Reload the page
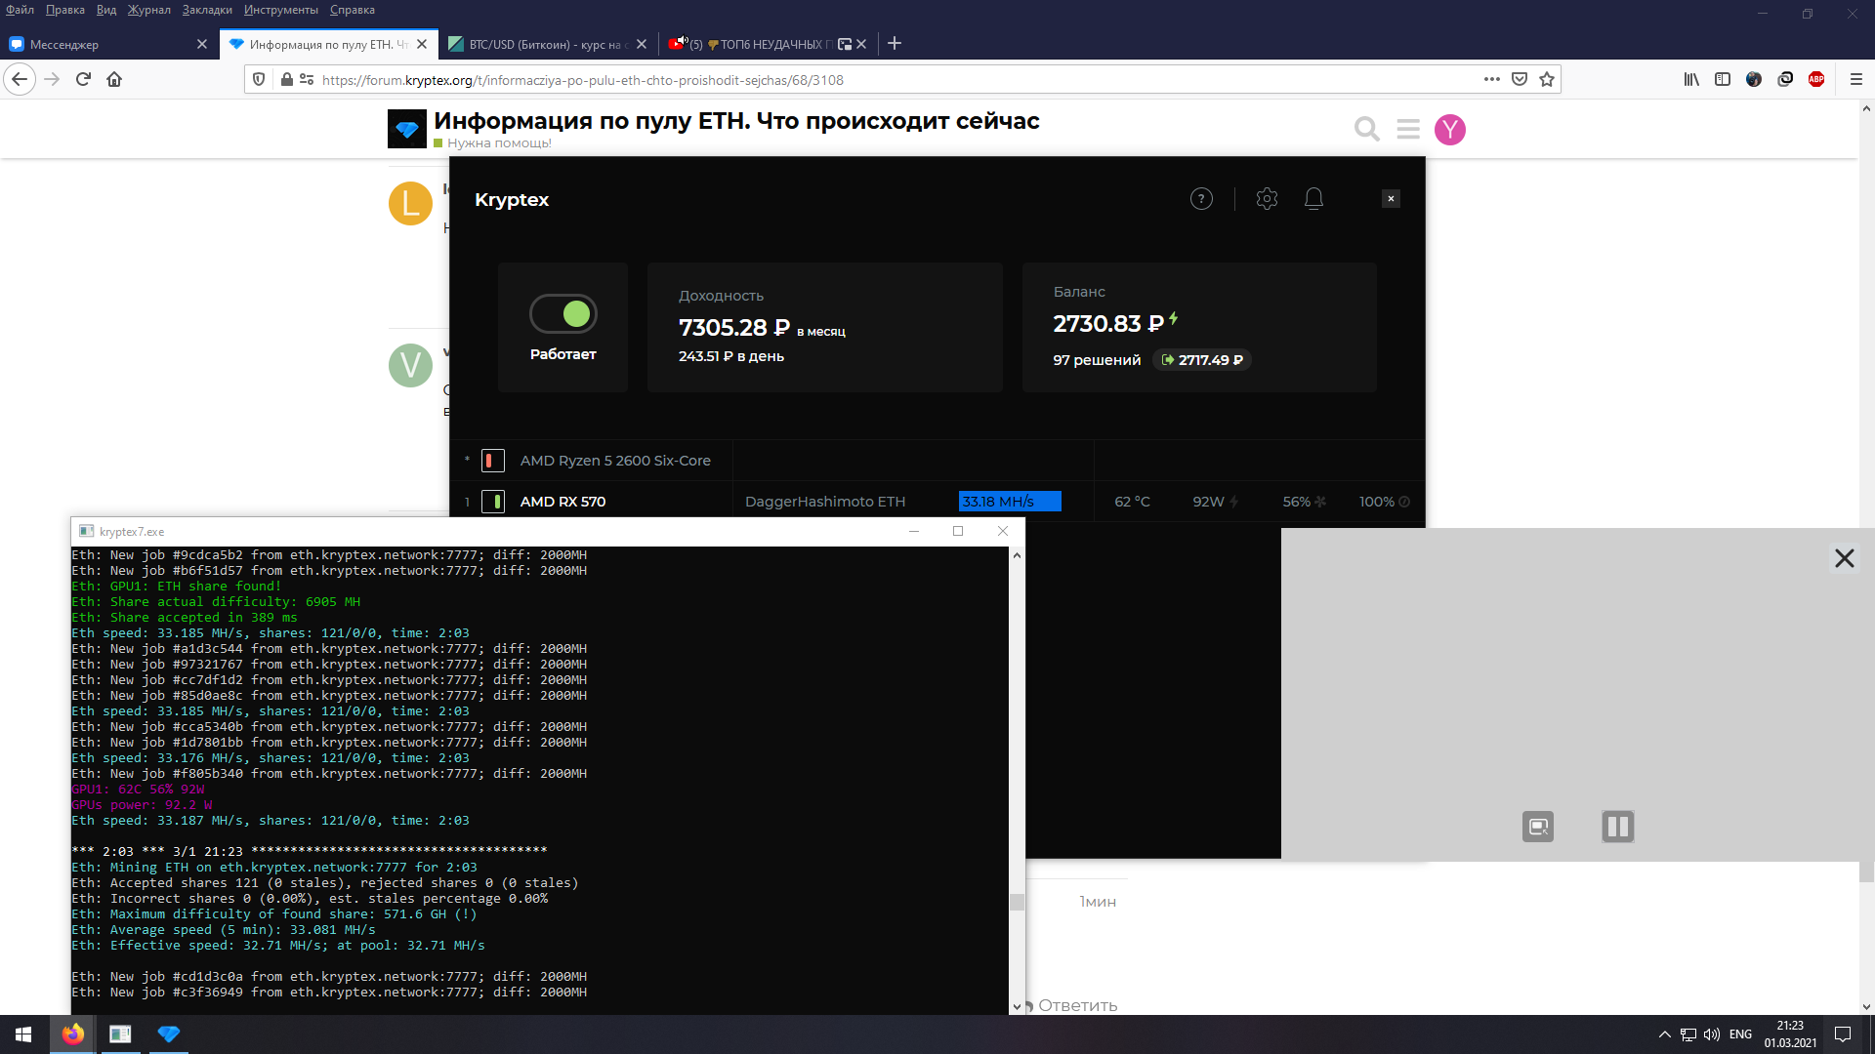The image size is (1875, 1054). click(x=84, y=79)
